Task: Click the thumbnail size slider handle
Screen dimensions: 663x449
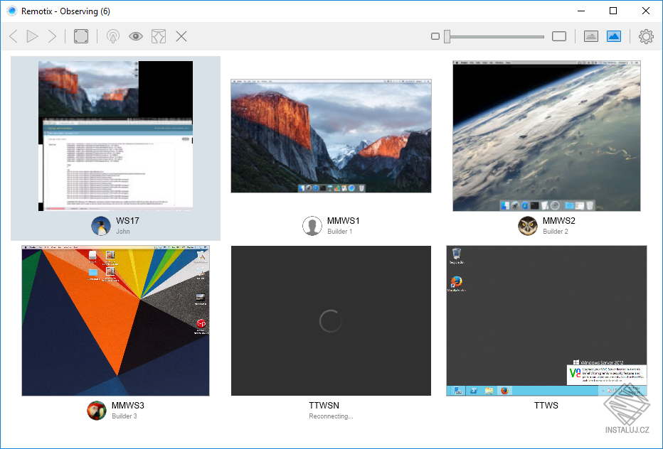Action: point(447,36)
